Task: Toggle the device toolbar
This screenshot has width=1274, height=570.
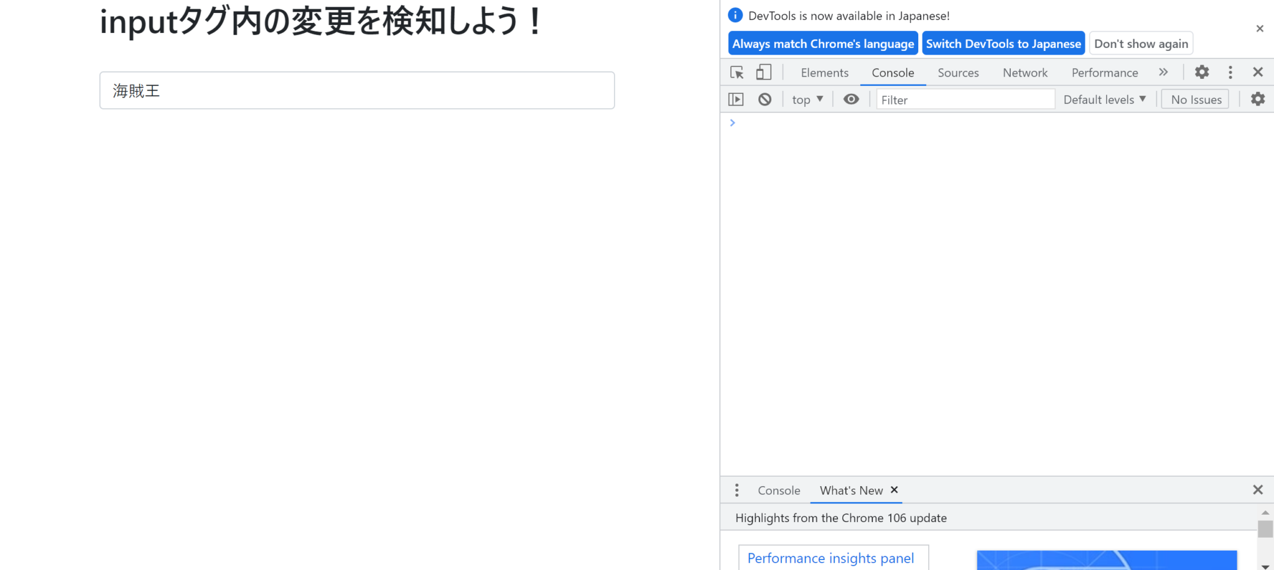Action: pos(764,72)
